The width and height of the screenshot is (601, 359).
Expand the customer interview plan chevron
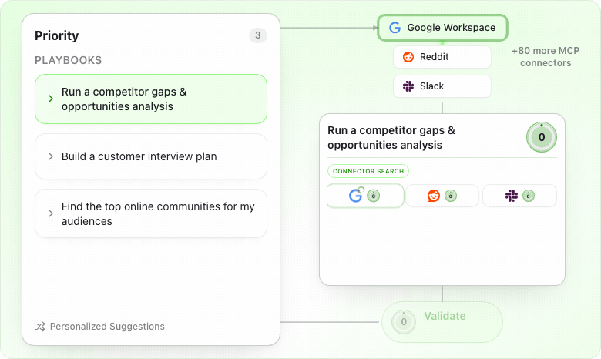[x=51, y=156]
